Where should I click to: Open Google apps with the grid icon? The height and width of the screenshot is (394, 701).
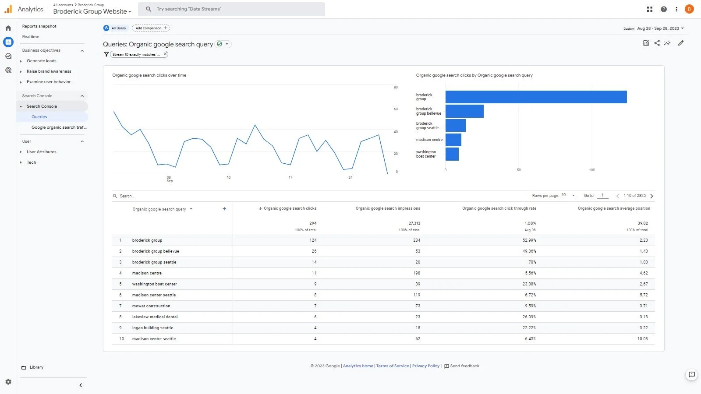[x=649, y=9]
